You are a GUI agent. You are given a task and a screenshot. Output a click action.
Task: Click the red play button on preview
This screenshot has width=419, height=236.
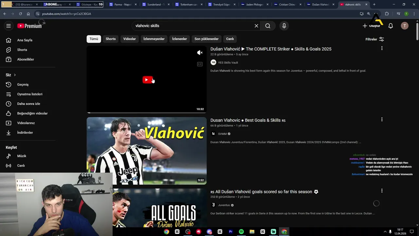click(x=147, y=80)
